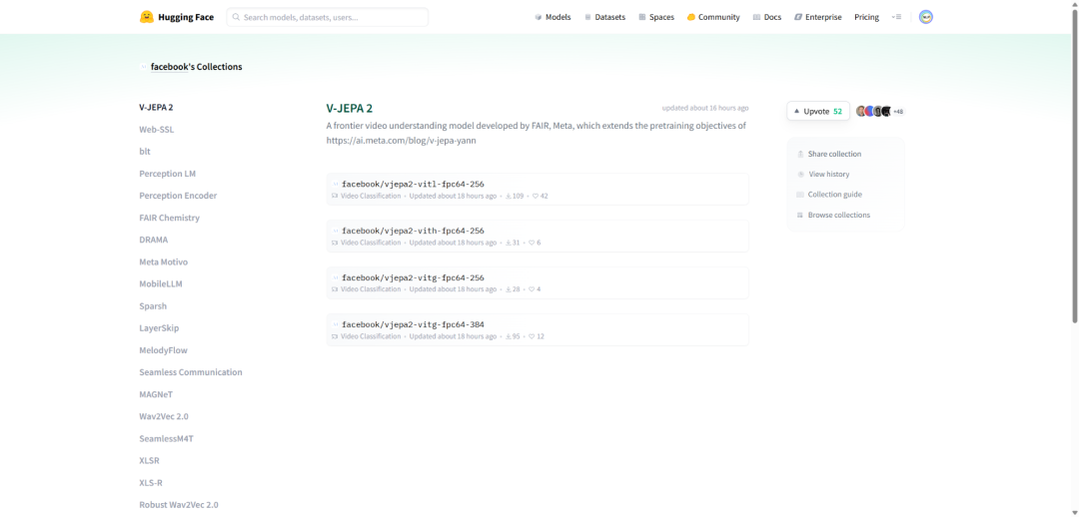Open the Perception Encoder collection
1079x517 pixels.
(178, 196)
